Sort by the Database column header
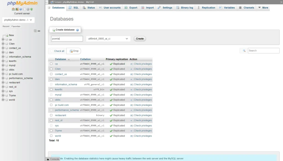The height and width of the screenshot is (161, 283). point(61,59)
